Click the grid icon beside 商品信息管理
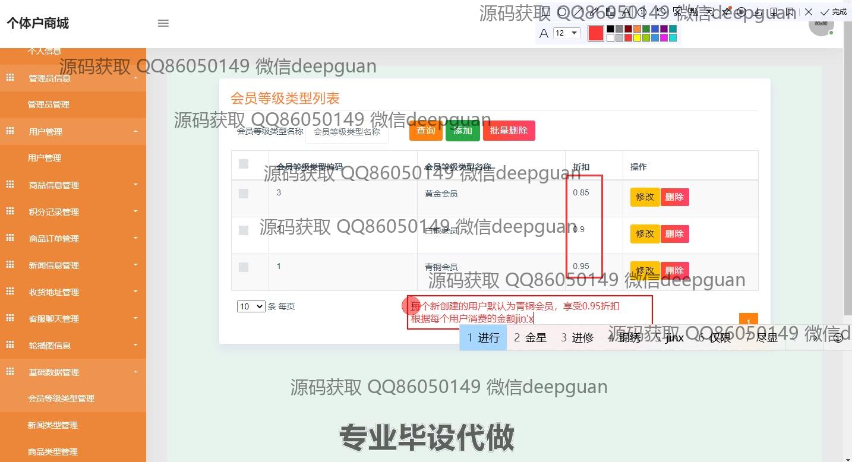The height and width of the screenshot is (462, 852). point(10,185)
